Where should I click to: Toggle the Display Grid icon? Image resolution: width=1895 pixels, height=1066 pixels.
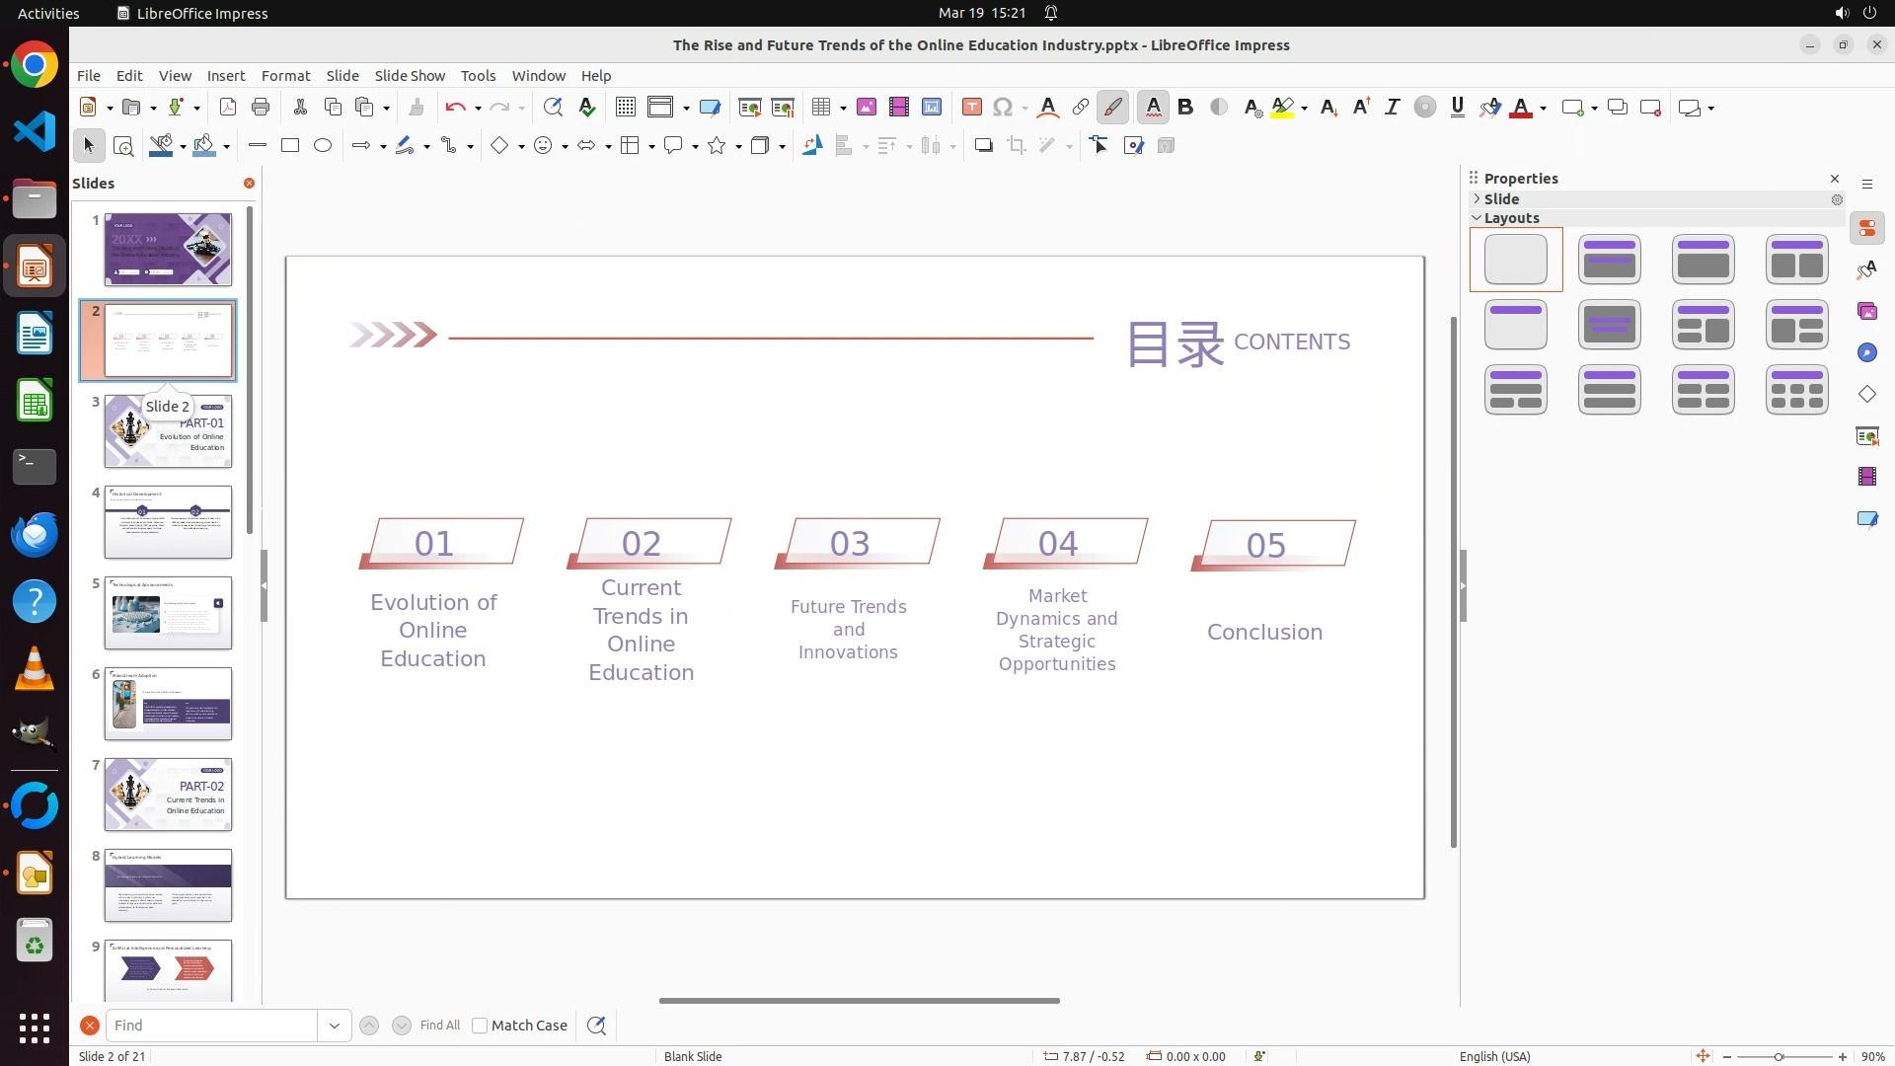pos(626,108)
